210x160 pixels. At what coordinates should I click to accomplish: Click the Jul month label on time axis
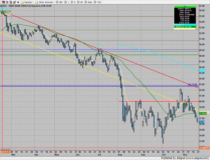pos(99,155)
